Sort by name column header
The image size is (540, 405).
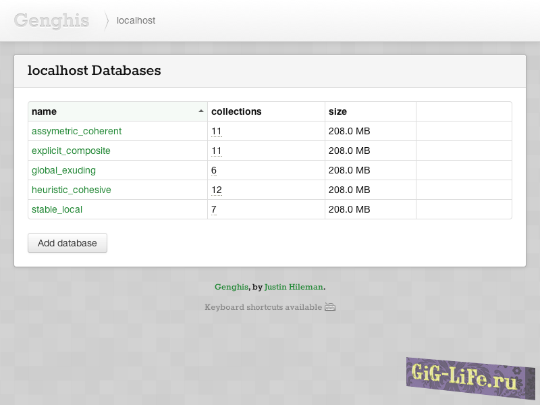tap(45, 111)
